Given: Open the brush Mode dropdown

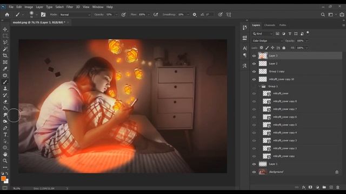Looking at the screenshot, I should (75, 15).
